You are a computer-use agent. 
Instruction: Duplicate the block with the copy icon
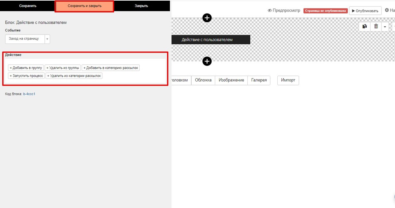click(364, 26)
